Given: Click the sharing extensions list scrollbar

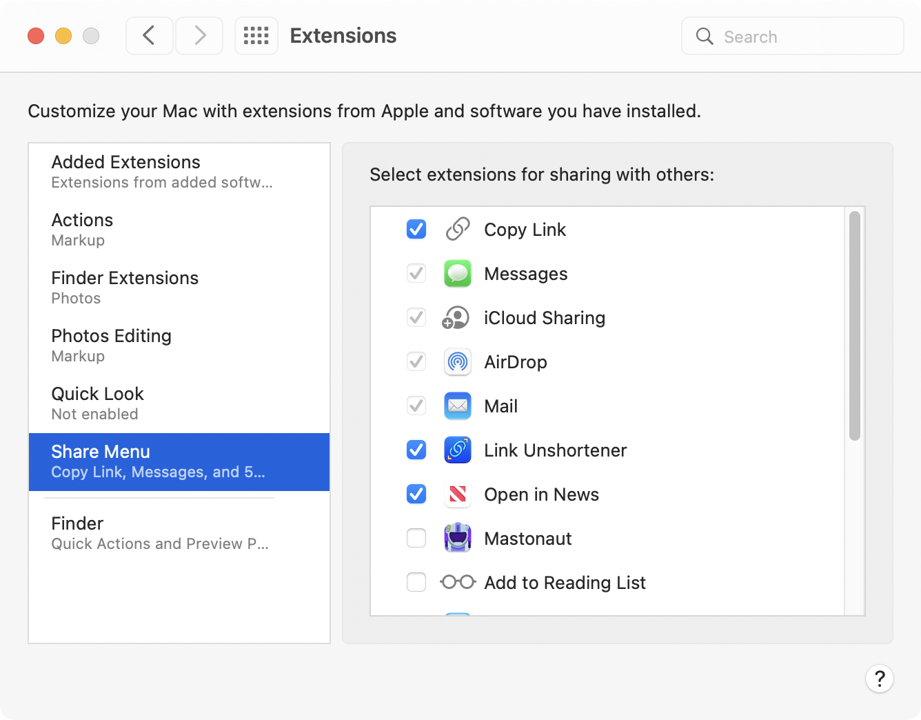Looking at the screenshot, I should tap(855, 326).
